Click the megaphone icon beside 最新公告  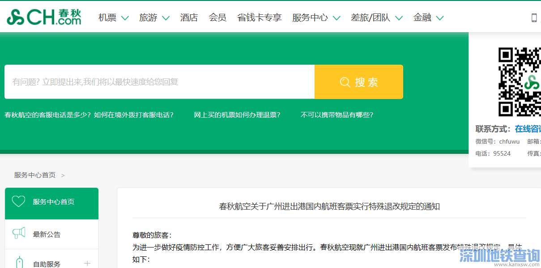coord(18,234)
